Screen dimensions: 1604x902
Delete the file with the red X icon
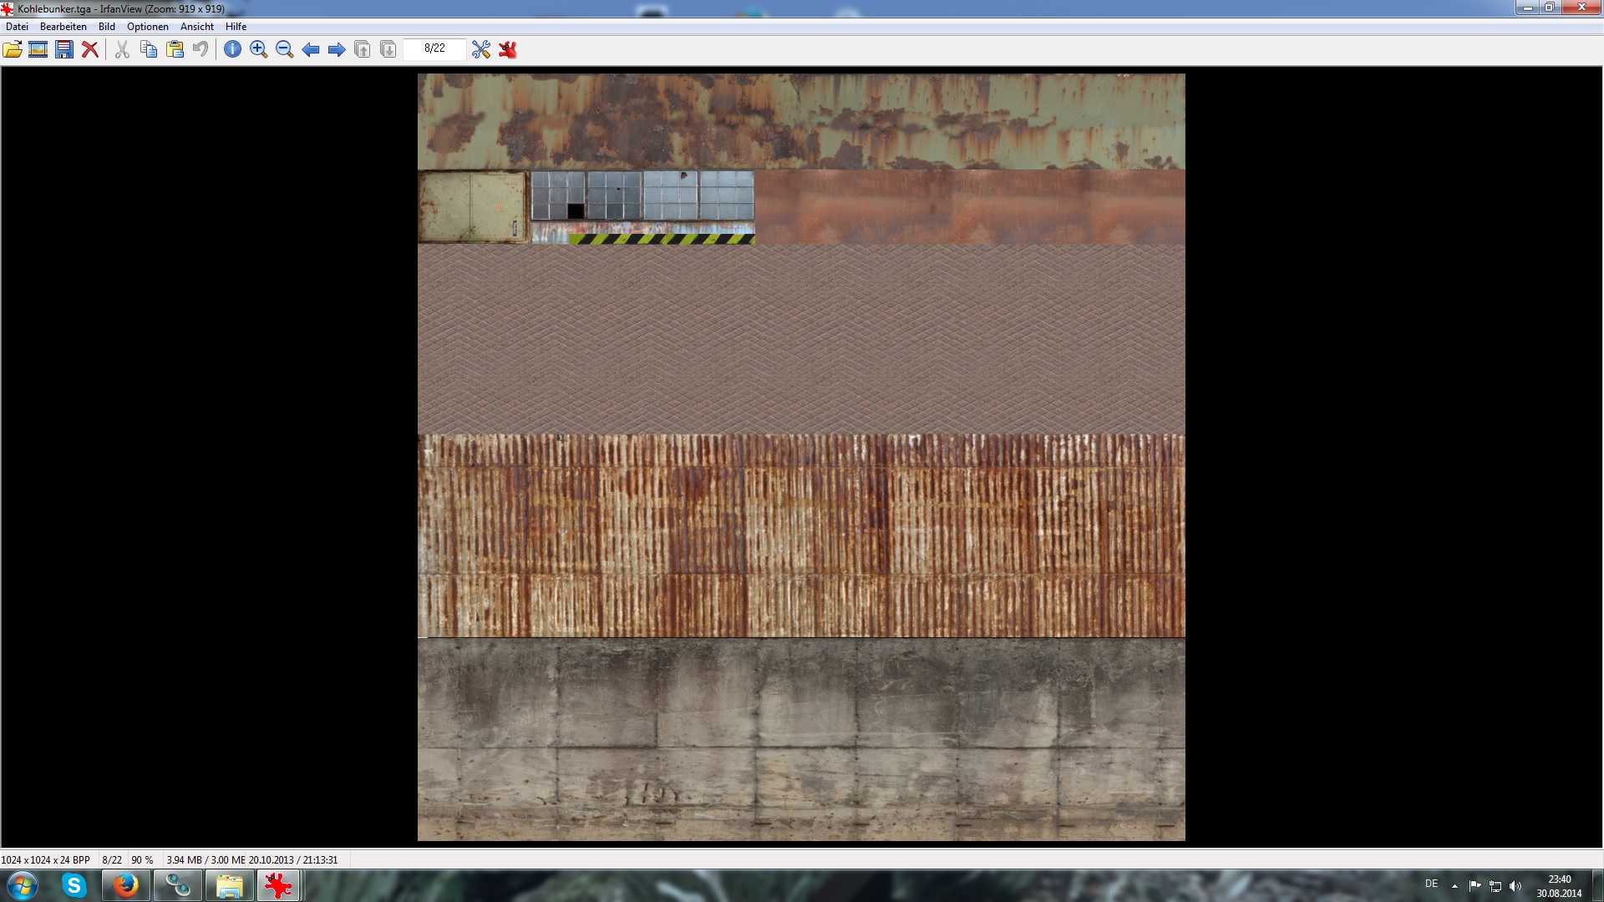90,49
